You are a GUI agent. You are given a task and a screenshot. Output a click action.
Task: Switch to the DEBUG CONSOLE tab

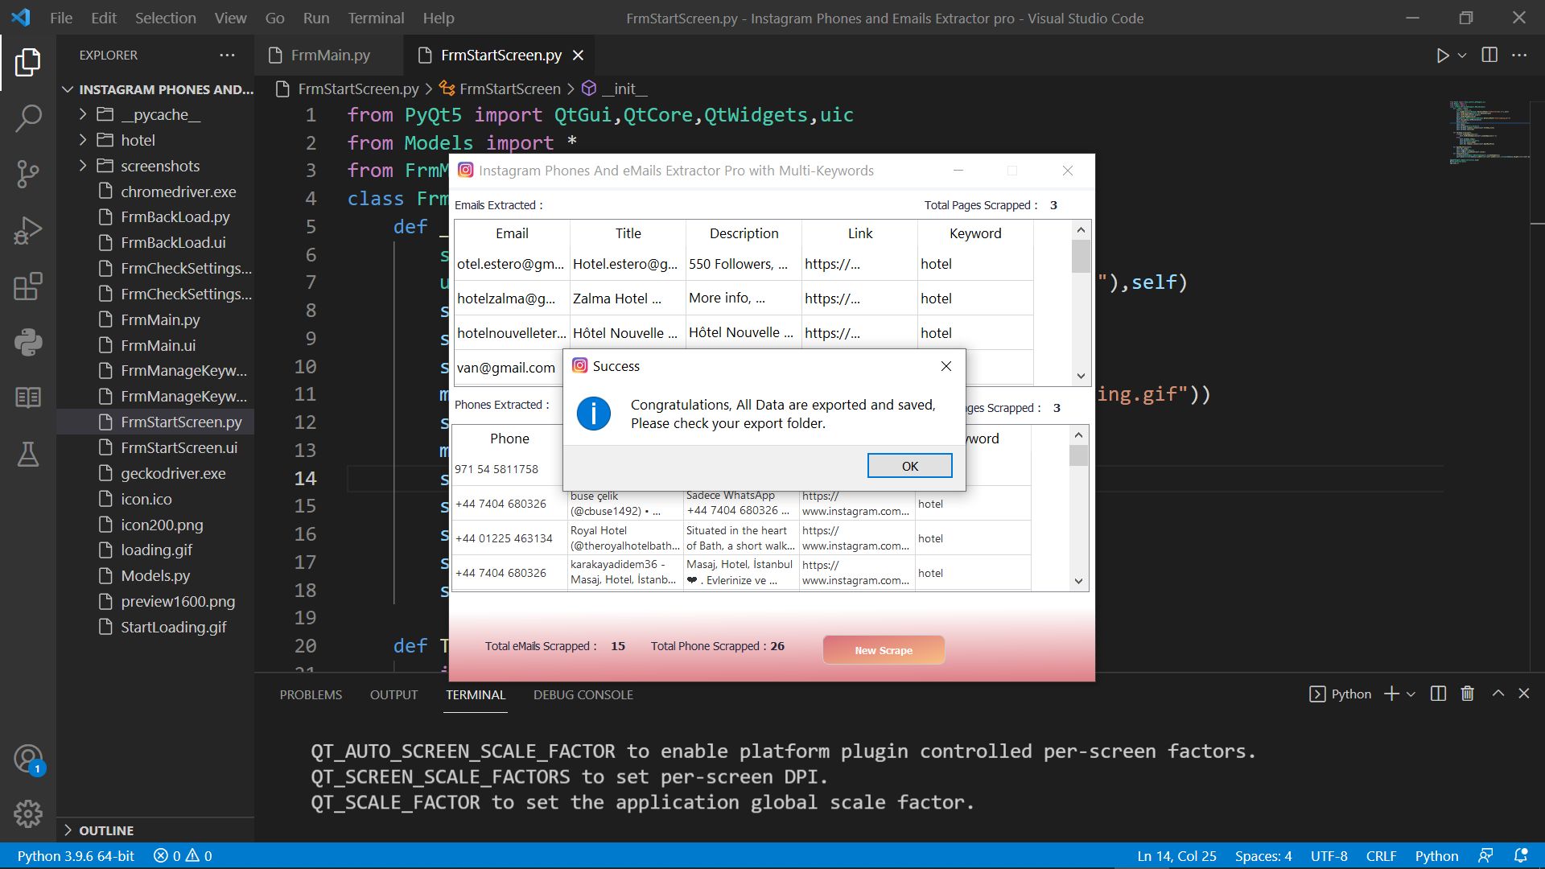[x=583, y=694]
